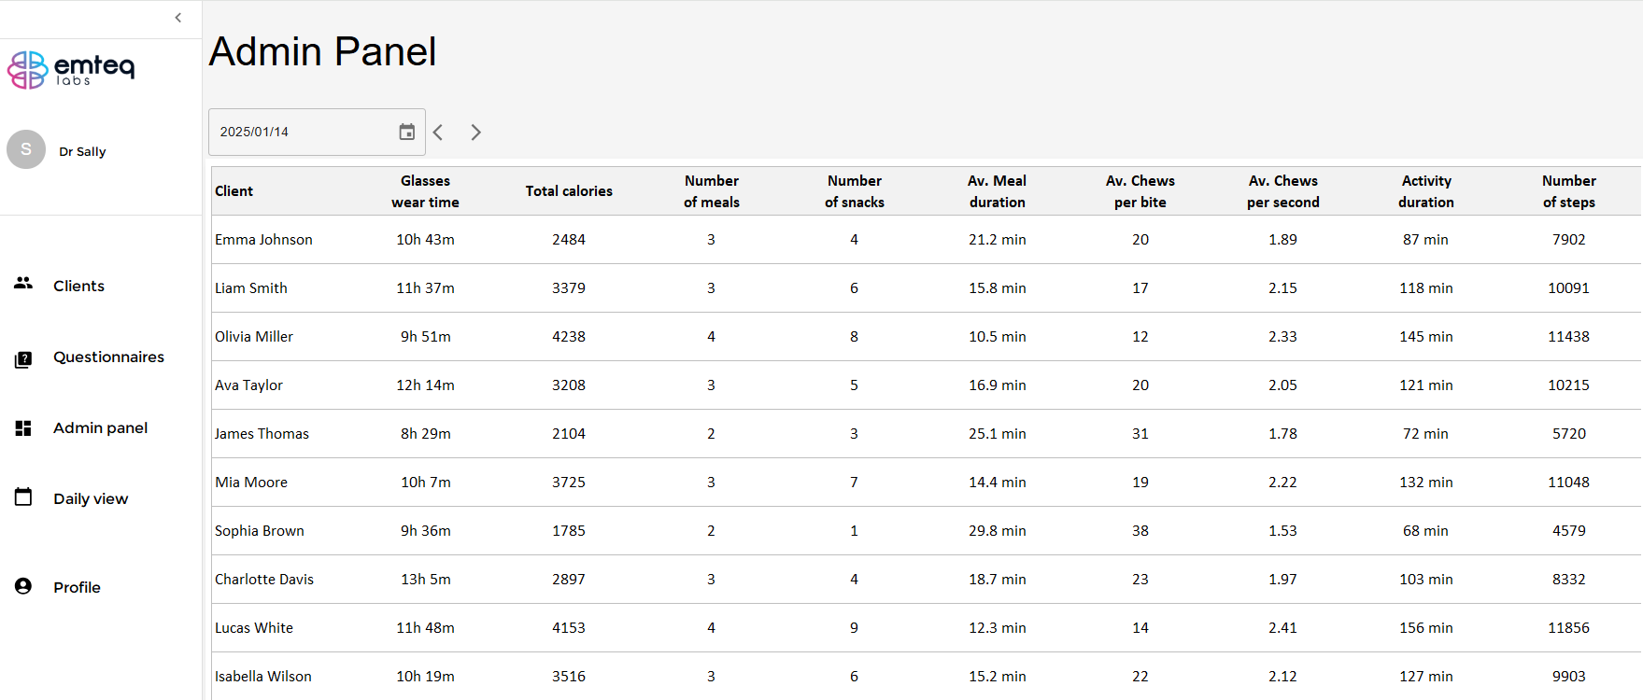Click the Av. Meal duration column header
This screenshot has height=700, width=1643.
(x=998, y=191)
